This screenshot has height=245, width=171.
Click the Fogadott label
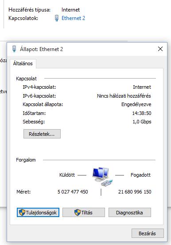coord(140,175)
